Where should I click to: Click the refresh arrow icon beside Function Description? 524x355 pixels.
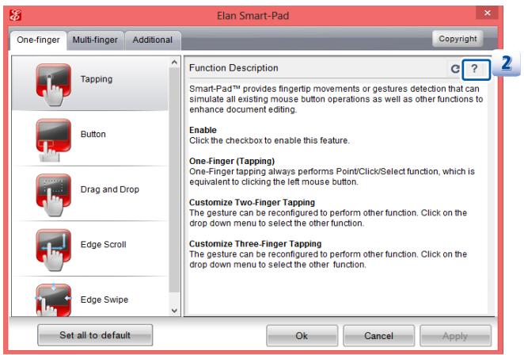click(x=455, y=69)
